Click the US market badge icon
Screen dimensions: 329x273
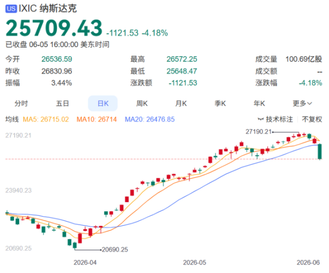[11, 9]
